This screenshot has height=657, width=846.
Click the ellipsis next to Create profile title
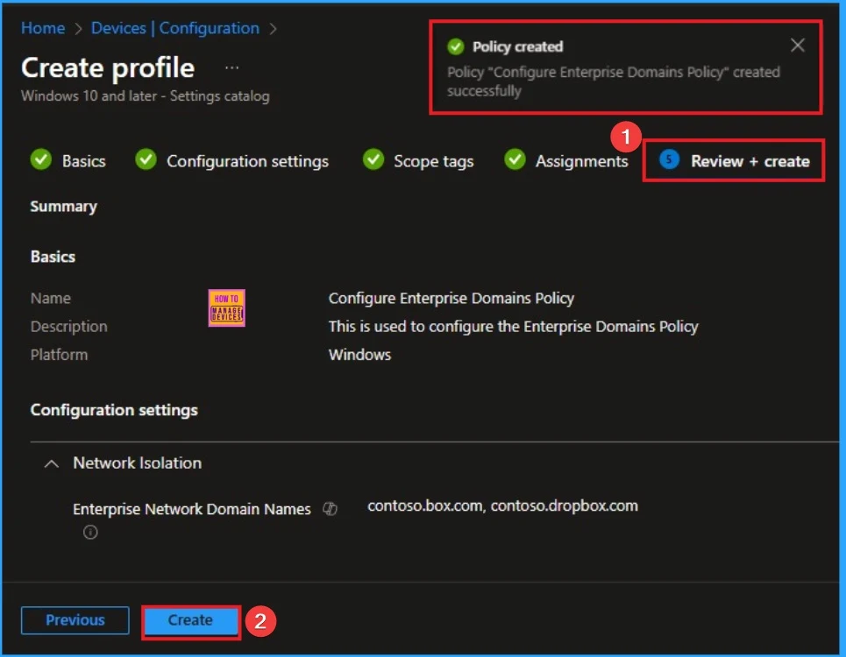231,66
